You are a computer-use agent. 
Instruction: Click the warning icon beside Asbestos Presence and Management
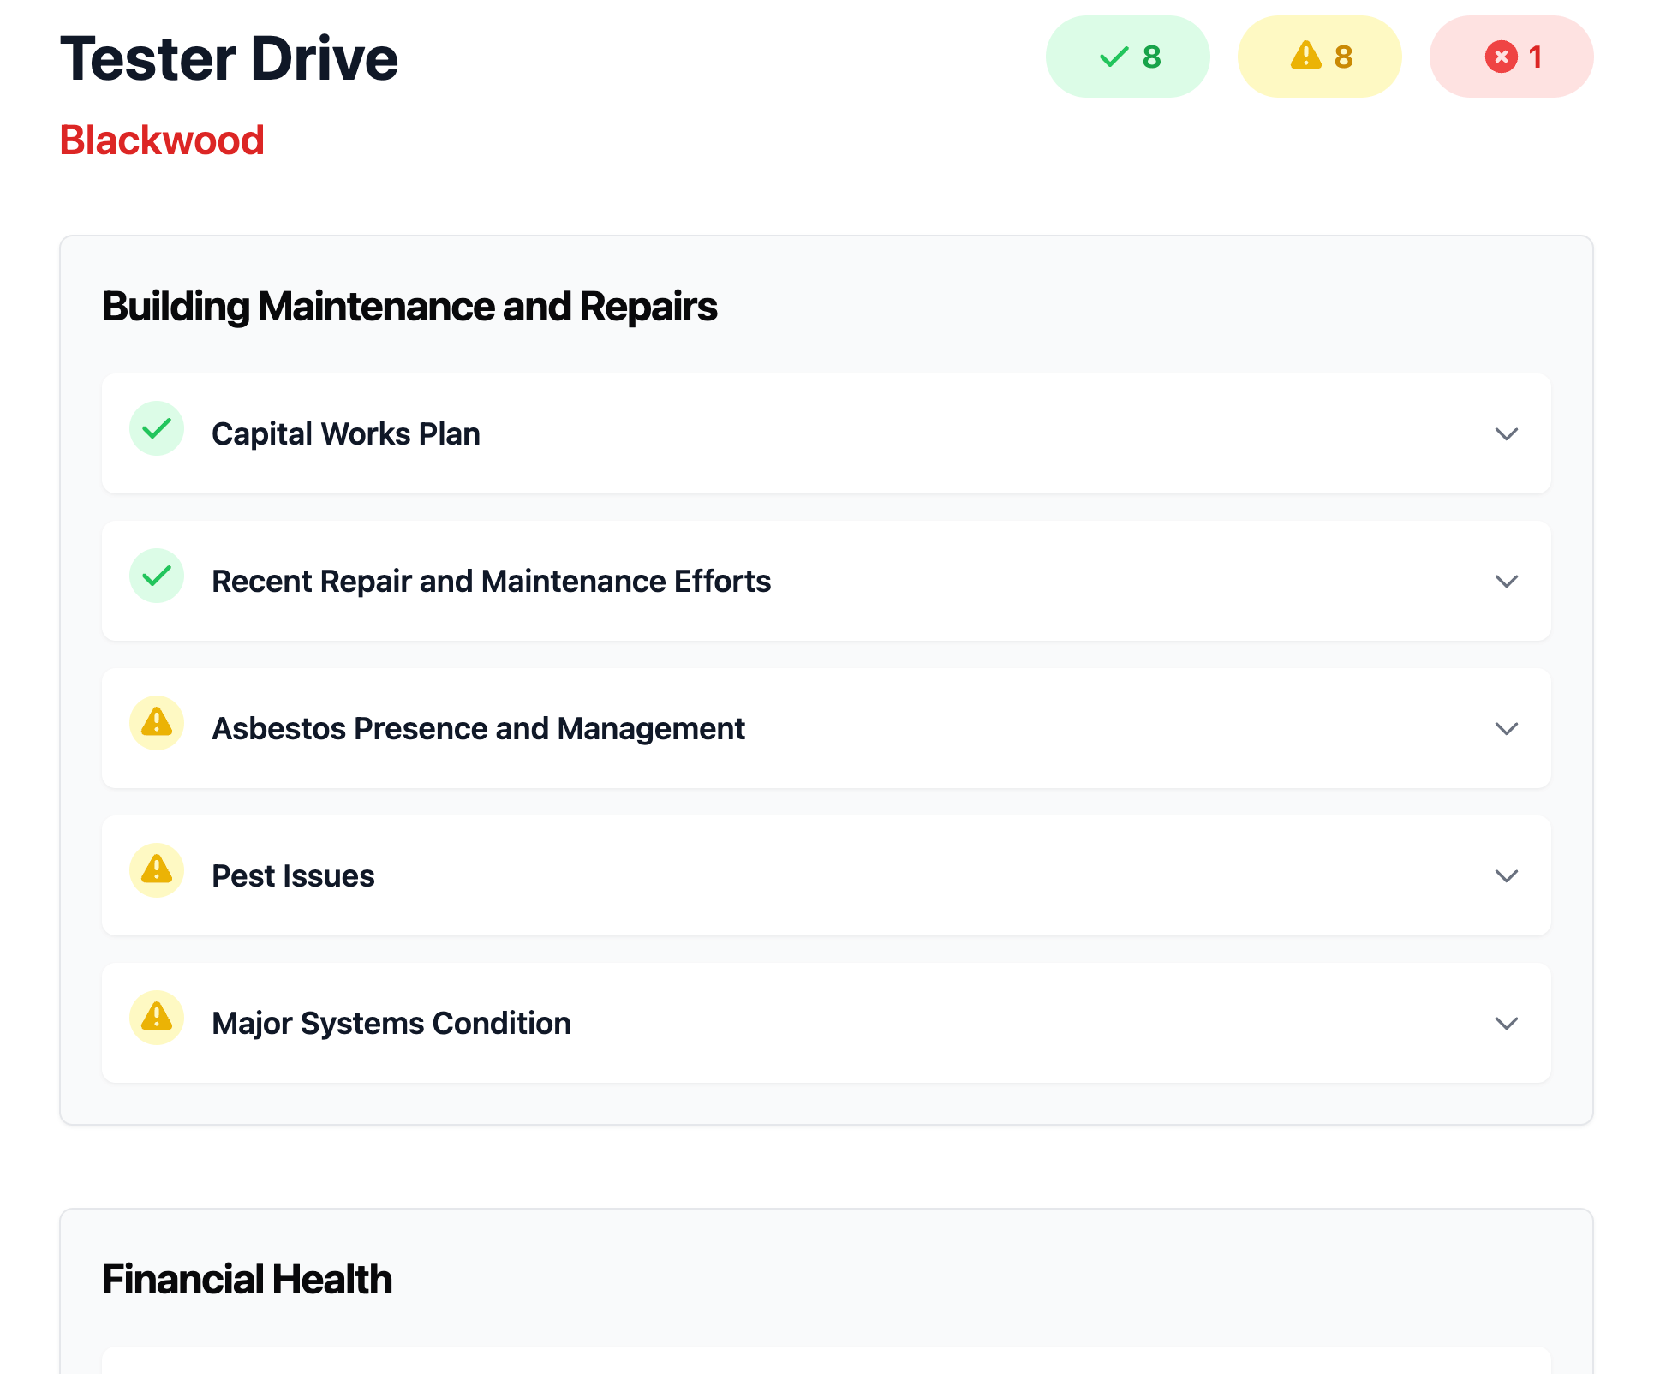coord(157,723)
